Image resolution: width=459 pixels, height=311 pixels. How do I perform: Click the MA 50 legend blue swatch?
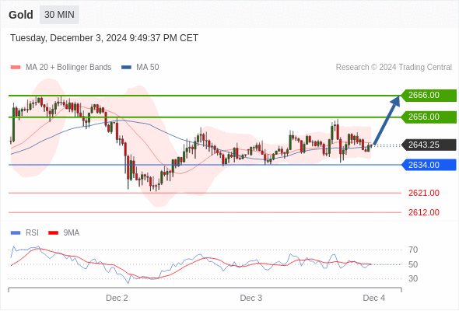[x=127, y=68]
